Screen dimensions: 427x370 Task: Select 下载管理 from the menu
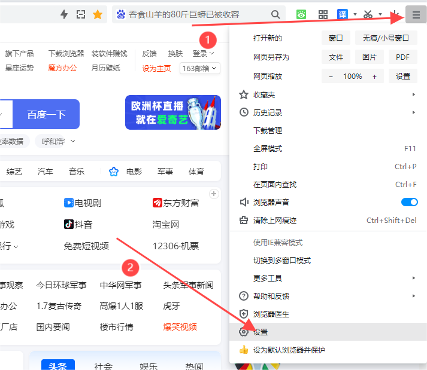(328, 130)
